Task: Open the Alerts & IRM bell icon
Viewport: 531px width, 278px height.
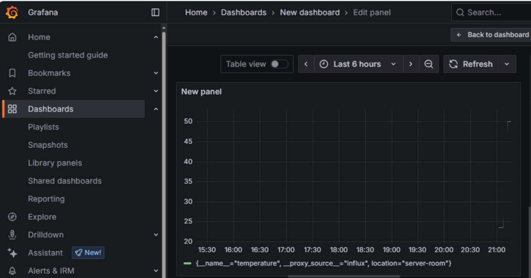Action: (12, 271)
